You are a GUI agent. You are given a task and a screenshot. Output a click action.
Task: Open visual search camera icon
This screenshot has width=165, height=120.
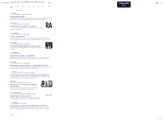(x=51, y=3)
